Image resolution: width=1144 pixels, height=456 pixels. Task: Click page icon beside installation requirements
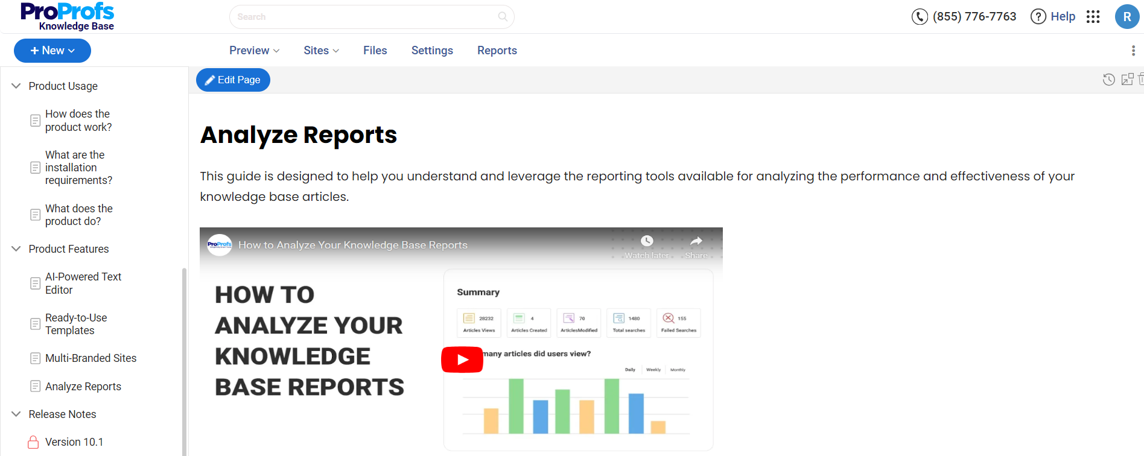[36, 168]
